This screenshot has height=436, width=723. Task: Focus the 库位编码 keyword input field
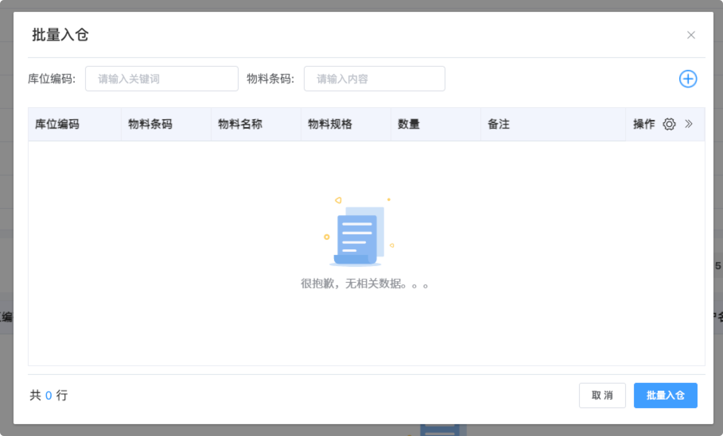pyautogui.click(x=161, y=79)
